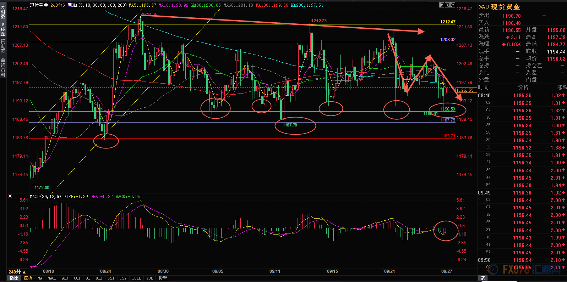Click the 买入 price 1196.40
The image size is (567, 282).
click(x=512, y=23)
